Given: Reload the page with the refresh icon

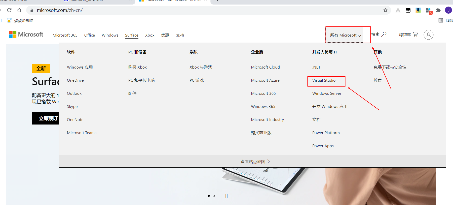Looking at the screenshot, I should click(x=9, y=10).
